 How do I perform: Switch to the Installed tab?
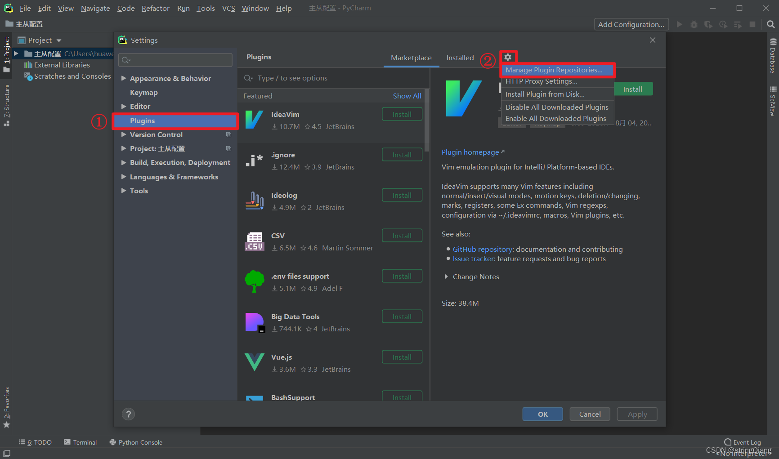coord(460,58)
